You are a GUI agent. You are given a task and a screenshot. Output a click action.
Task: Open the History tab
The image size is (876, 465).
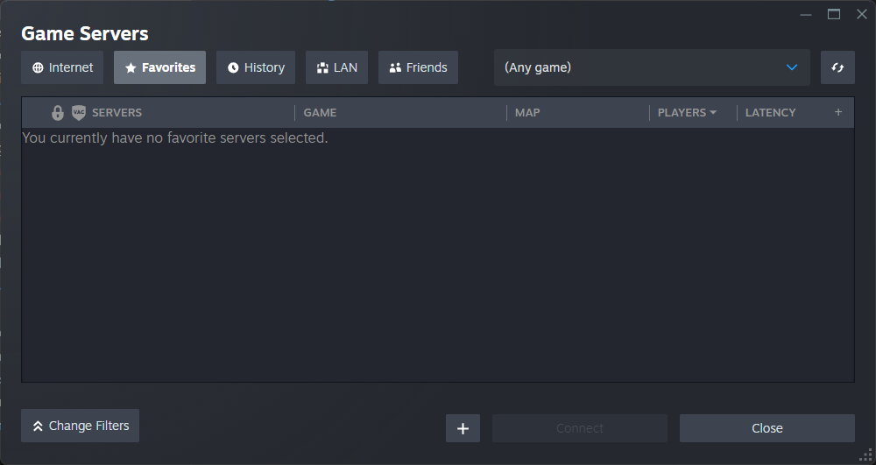pos(256,67)
